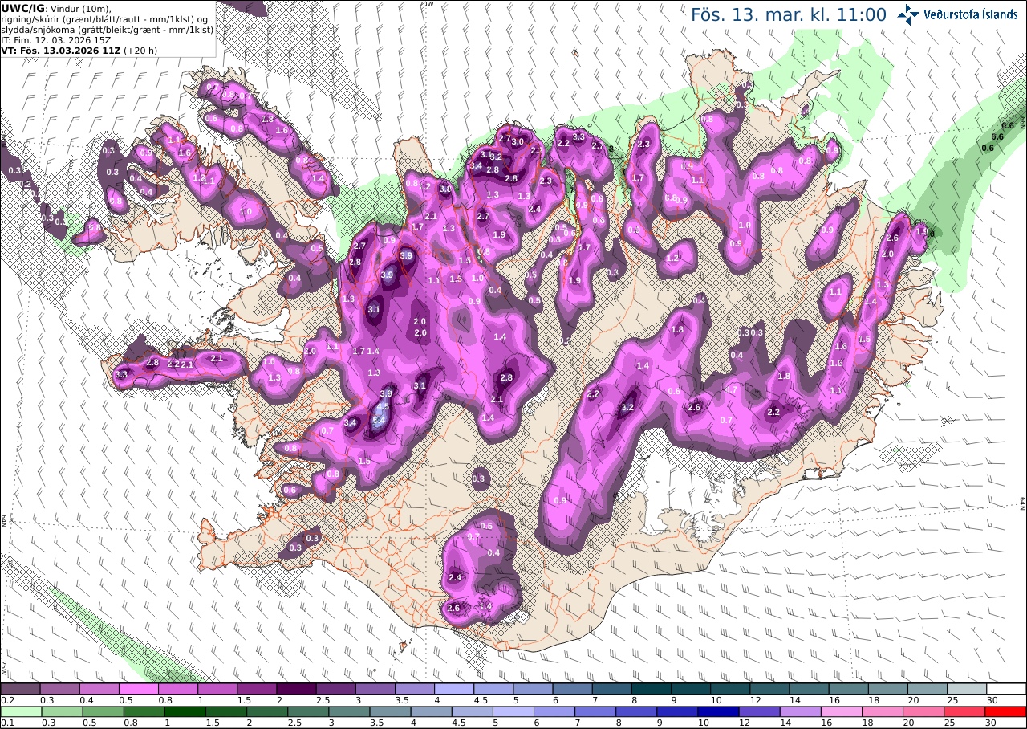1027x729 pixels.
Task: Pick the top legend swatch labeled 10
Action: (x=730, y=689)
